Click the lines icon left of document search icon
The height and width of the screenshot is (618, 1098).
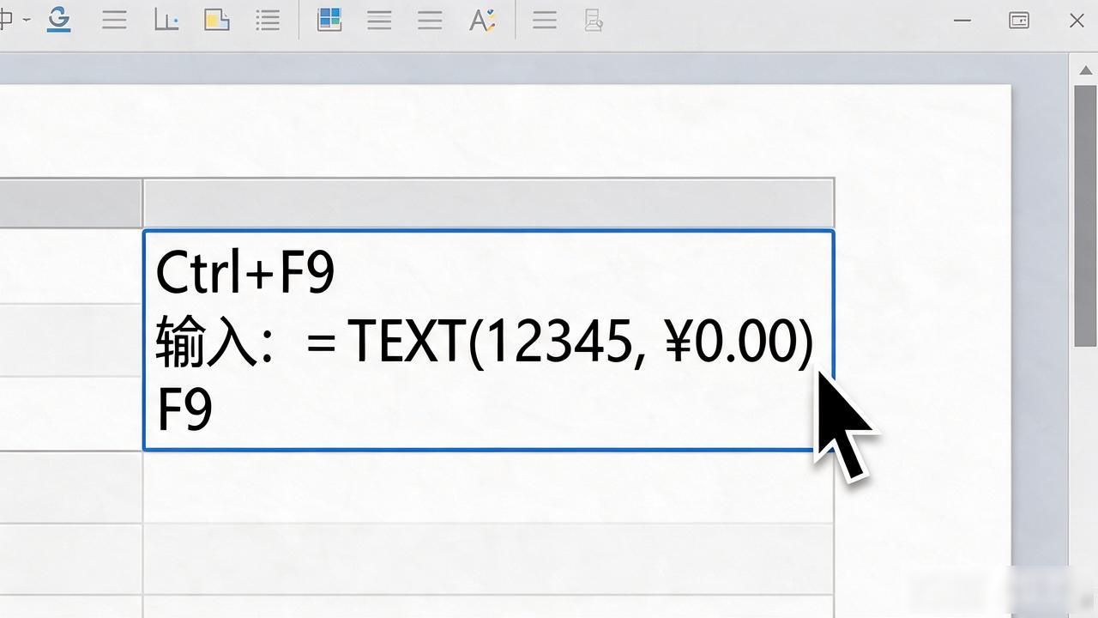coord(545,20)
